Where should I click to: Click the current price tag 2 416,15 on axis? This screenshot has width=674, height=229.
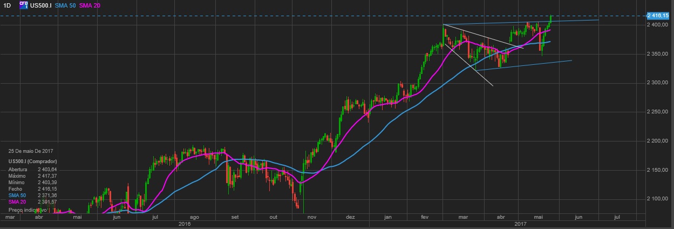(658, 16)
